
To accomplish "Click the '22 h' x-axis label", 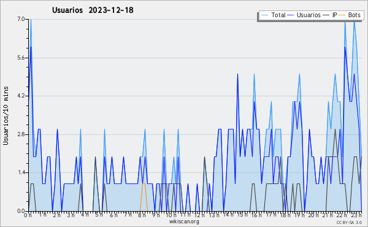I will 342,215.
